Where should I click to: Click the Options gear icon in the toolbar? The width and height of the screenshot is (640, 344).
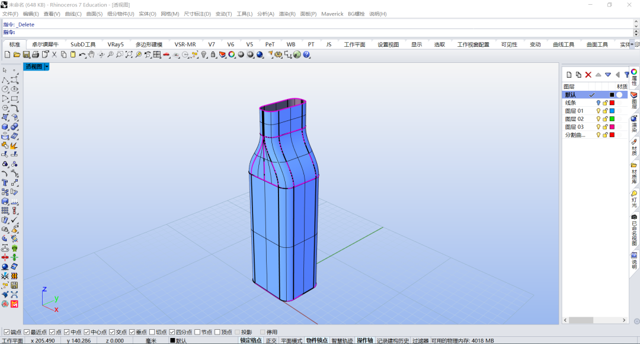coord(279,55)
